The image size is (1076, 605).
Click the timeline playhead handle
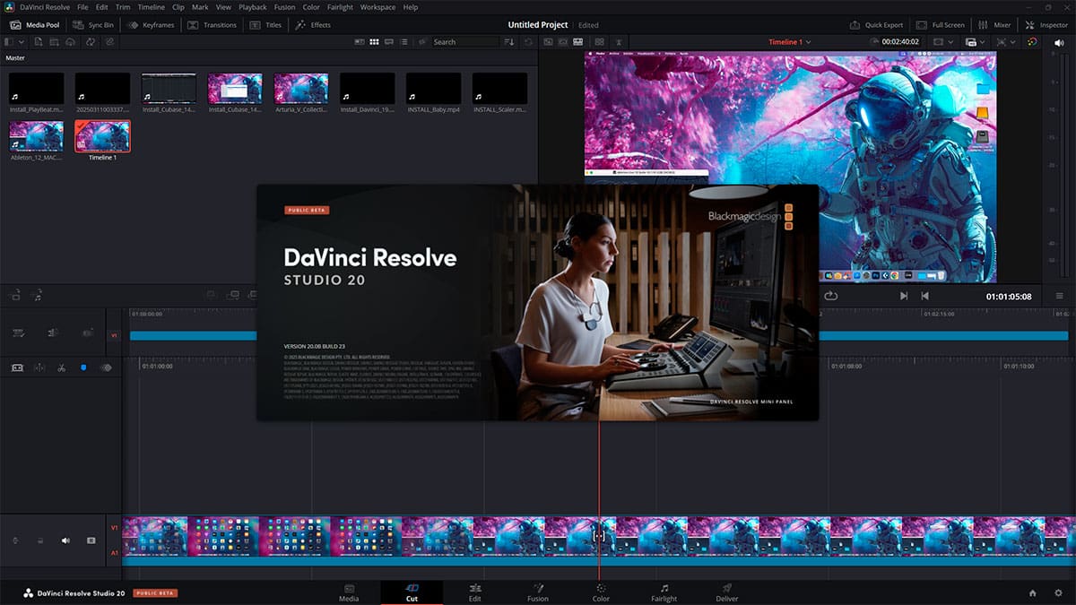[598, 535]
